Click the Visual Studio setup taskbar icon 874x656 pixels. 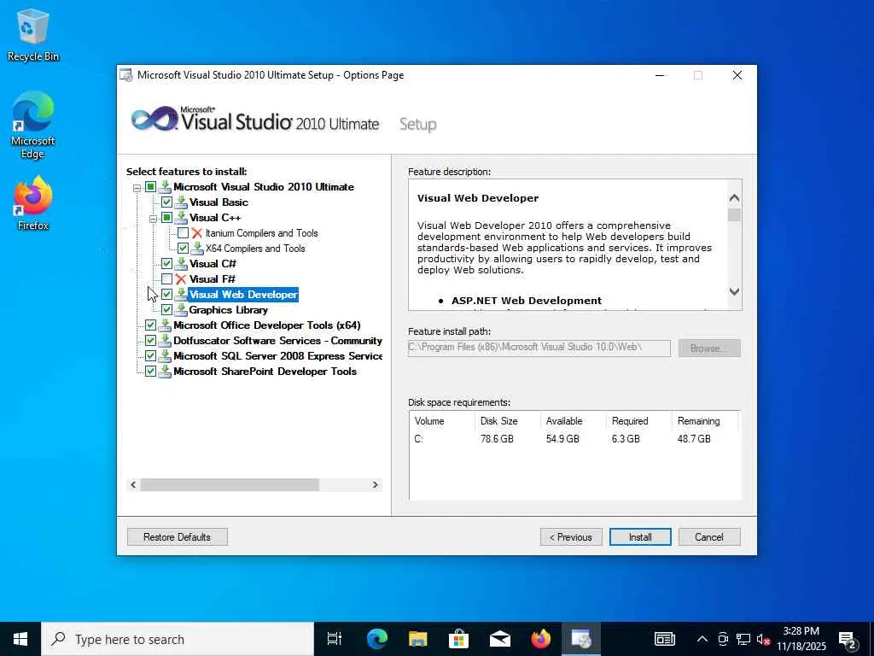coord(580,639)
